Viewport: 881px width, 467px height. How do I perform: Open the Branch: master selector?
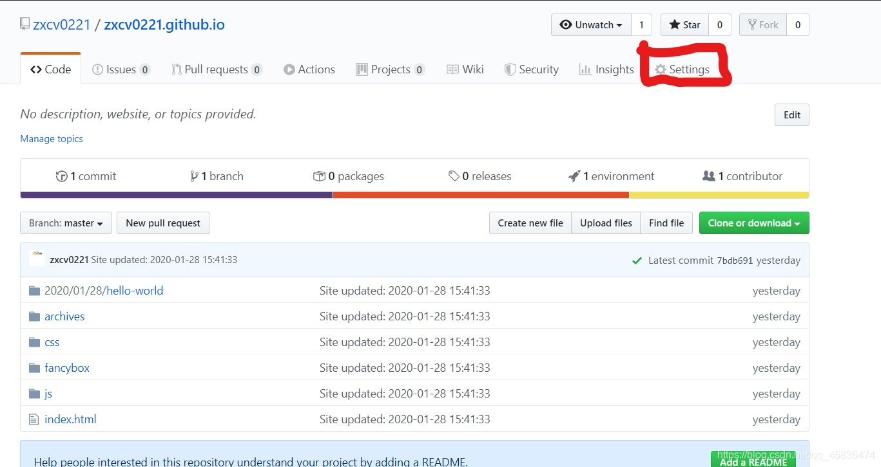66,223
